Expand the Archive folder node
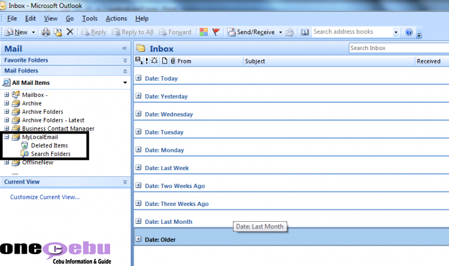 pos(7,103)
